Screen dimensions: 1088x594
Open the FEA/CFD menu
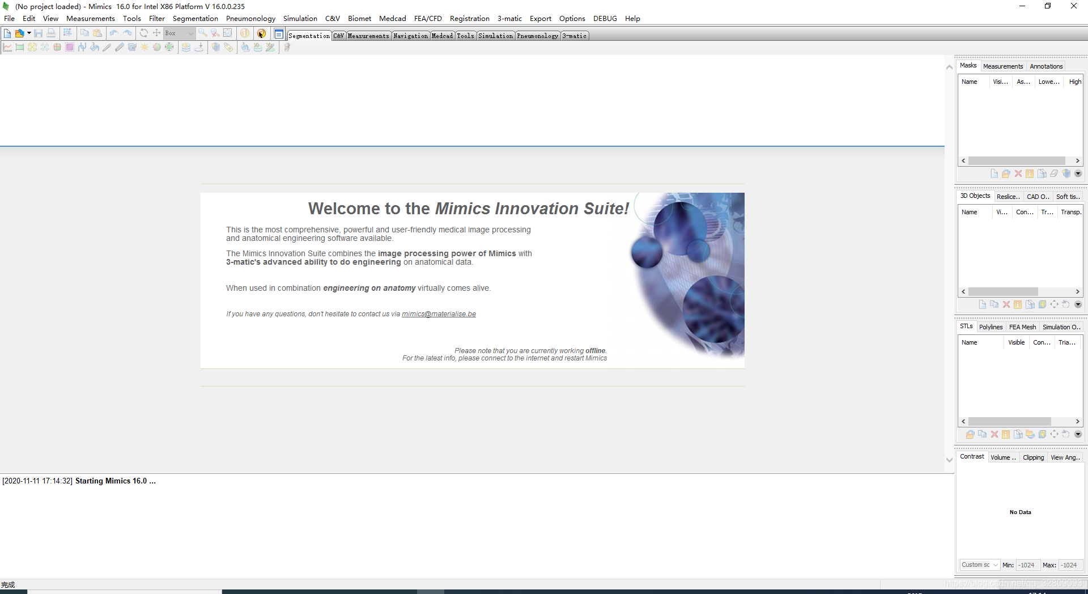(428, 19)
